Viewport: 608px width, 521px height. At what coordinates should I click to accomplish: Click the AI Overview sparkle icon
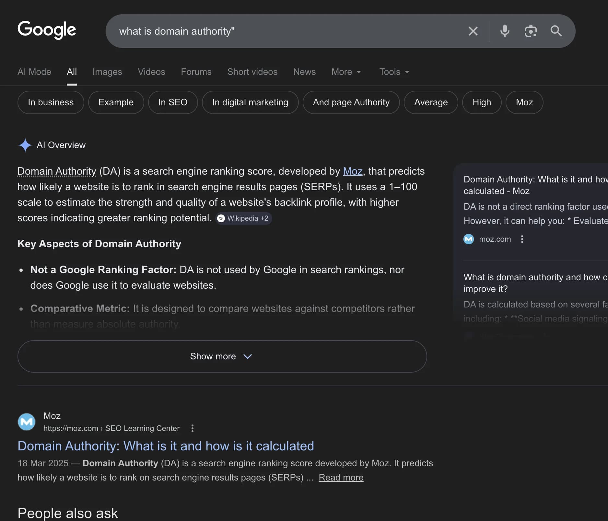[25, 145]
